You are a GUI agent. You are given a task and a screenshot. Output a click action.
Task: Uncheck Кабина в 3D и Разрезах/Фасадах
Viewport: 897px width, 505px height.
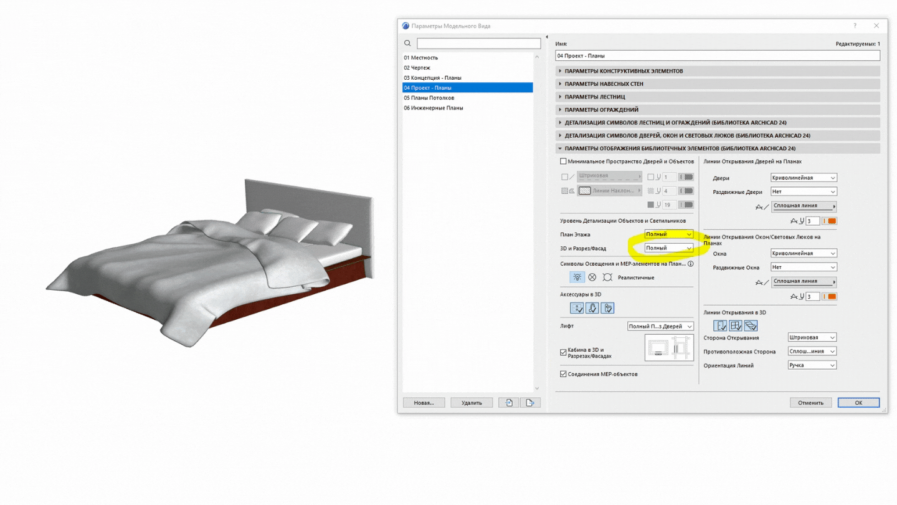click(x=564, y=352)
